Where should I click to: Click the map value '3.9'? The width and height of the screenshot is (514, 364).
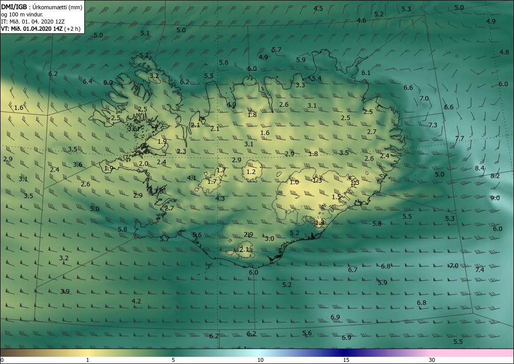pos(65,291)
